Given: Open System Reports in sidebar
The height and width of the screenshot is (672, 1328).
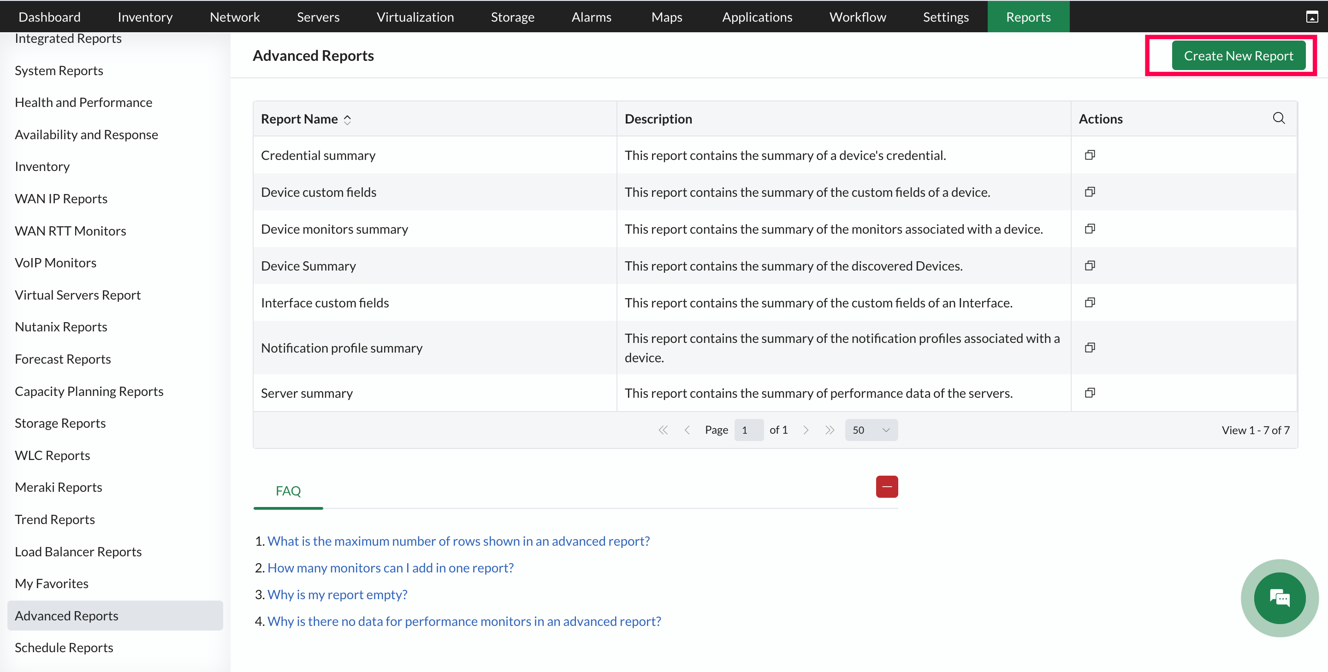Looking at the screenshot, I should 59,71.
